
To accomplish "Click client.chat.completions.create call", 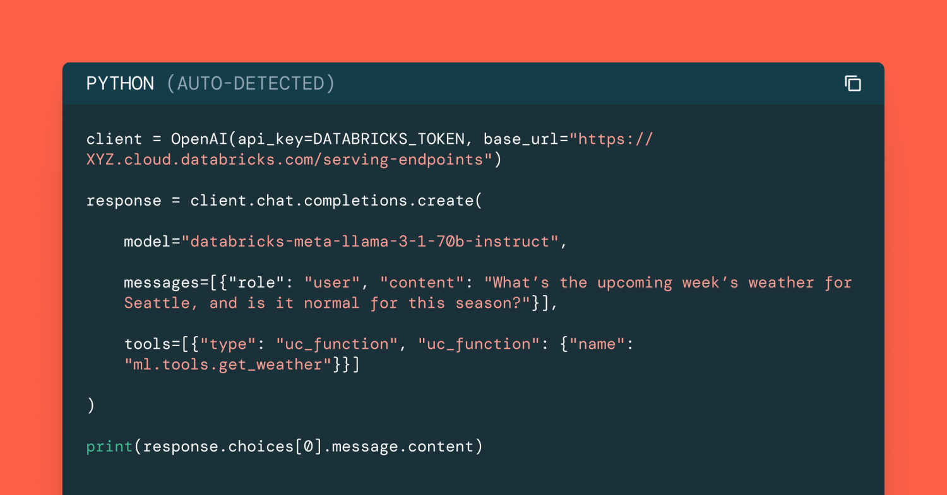I will point(331,201).
